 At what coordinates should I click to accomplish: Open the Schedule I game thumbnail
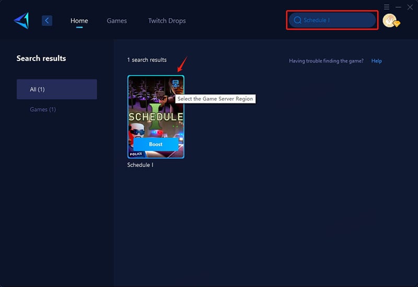pos(156,116)
